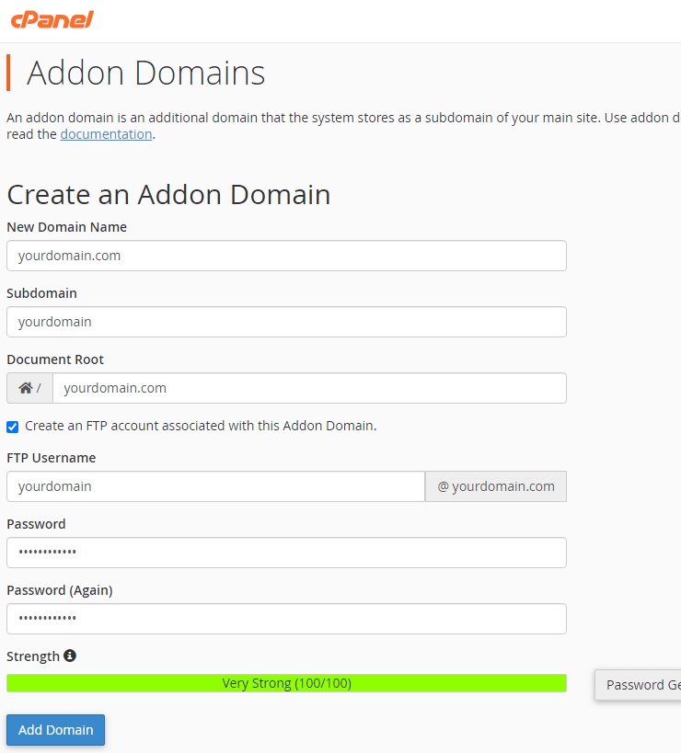The width and height of the screenshot is (681, 753).
Task: Click the Password entry field
Action: [285, 552]
